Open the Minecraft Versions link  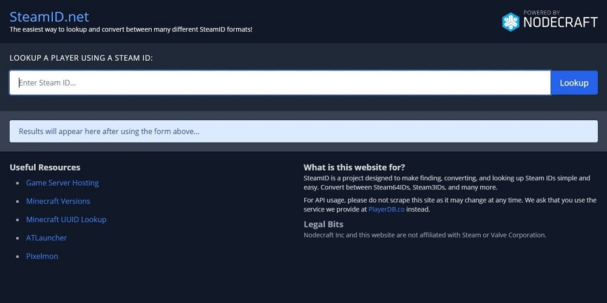click(58, 201)
